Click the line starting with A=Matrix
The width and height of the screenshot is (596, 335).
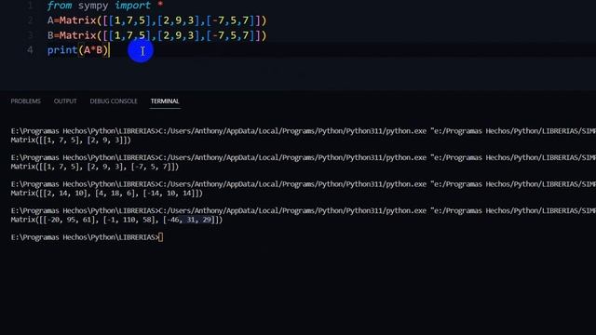coord(157,20)
